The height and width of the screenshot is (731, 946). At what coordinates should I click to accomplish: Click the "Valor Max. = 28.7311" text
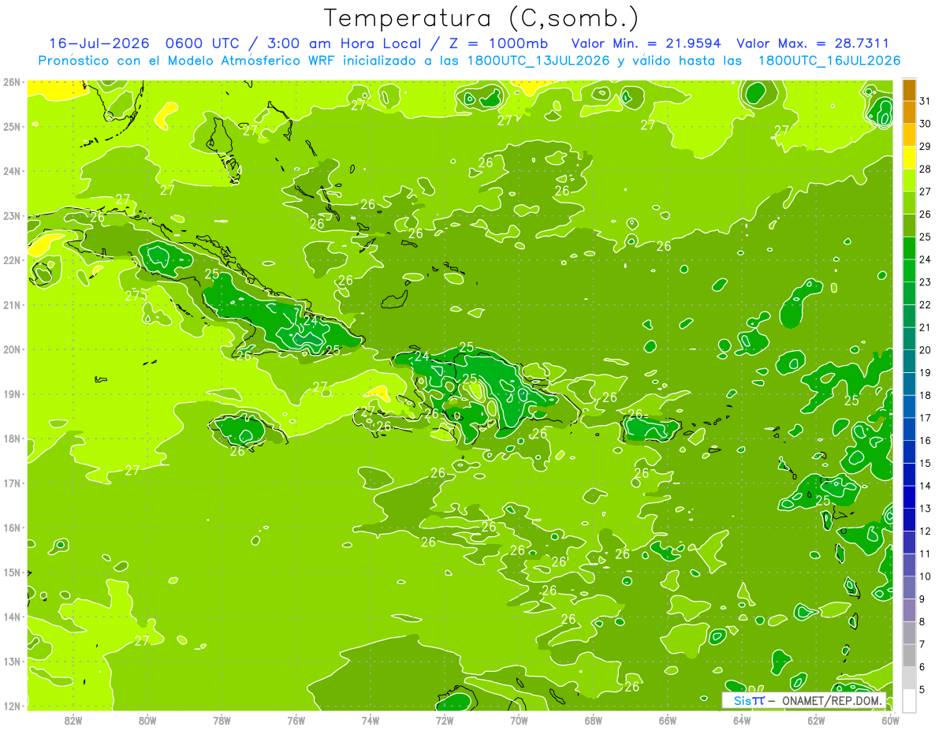[x=813, y=43]
